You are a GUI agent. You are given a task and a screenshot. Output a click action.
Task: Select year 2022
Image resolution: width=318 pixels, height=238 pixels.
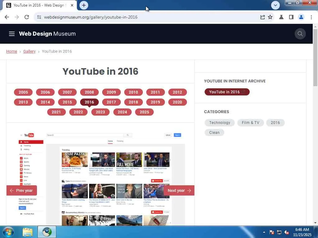click(x=78, y=112)
